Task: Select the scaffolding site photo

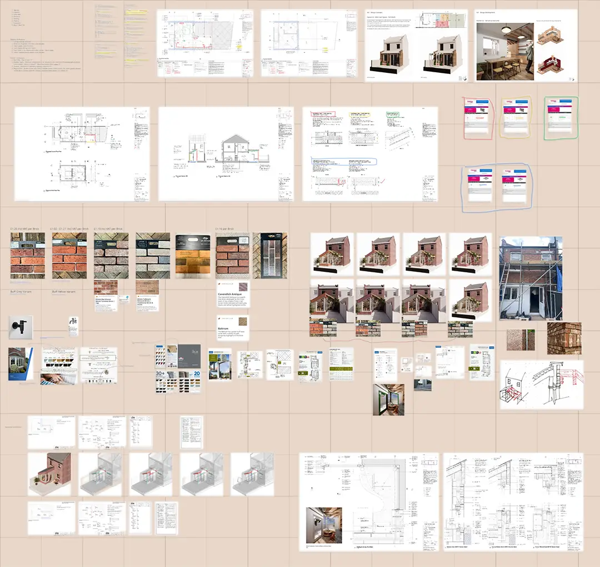Action: tap(531, 279)
